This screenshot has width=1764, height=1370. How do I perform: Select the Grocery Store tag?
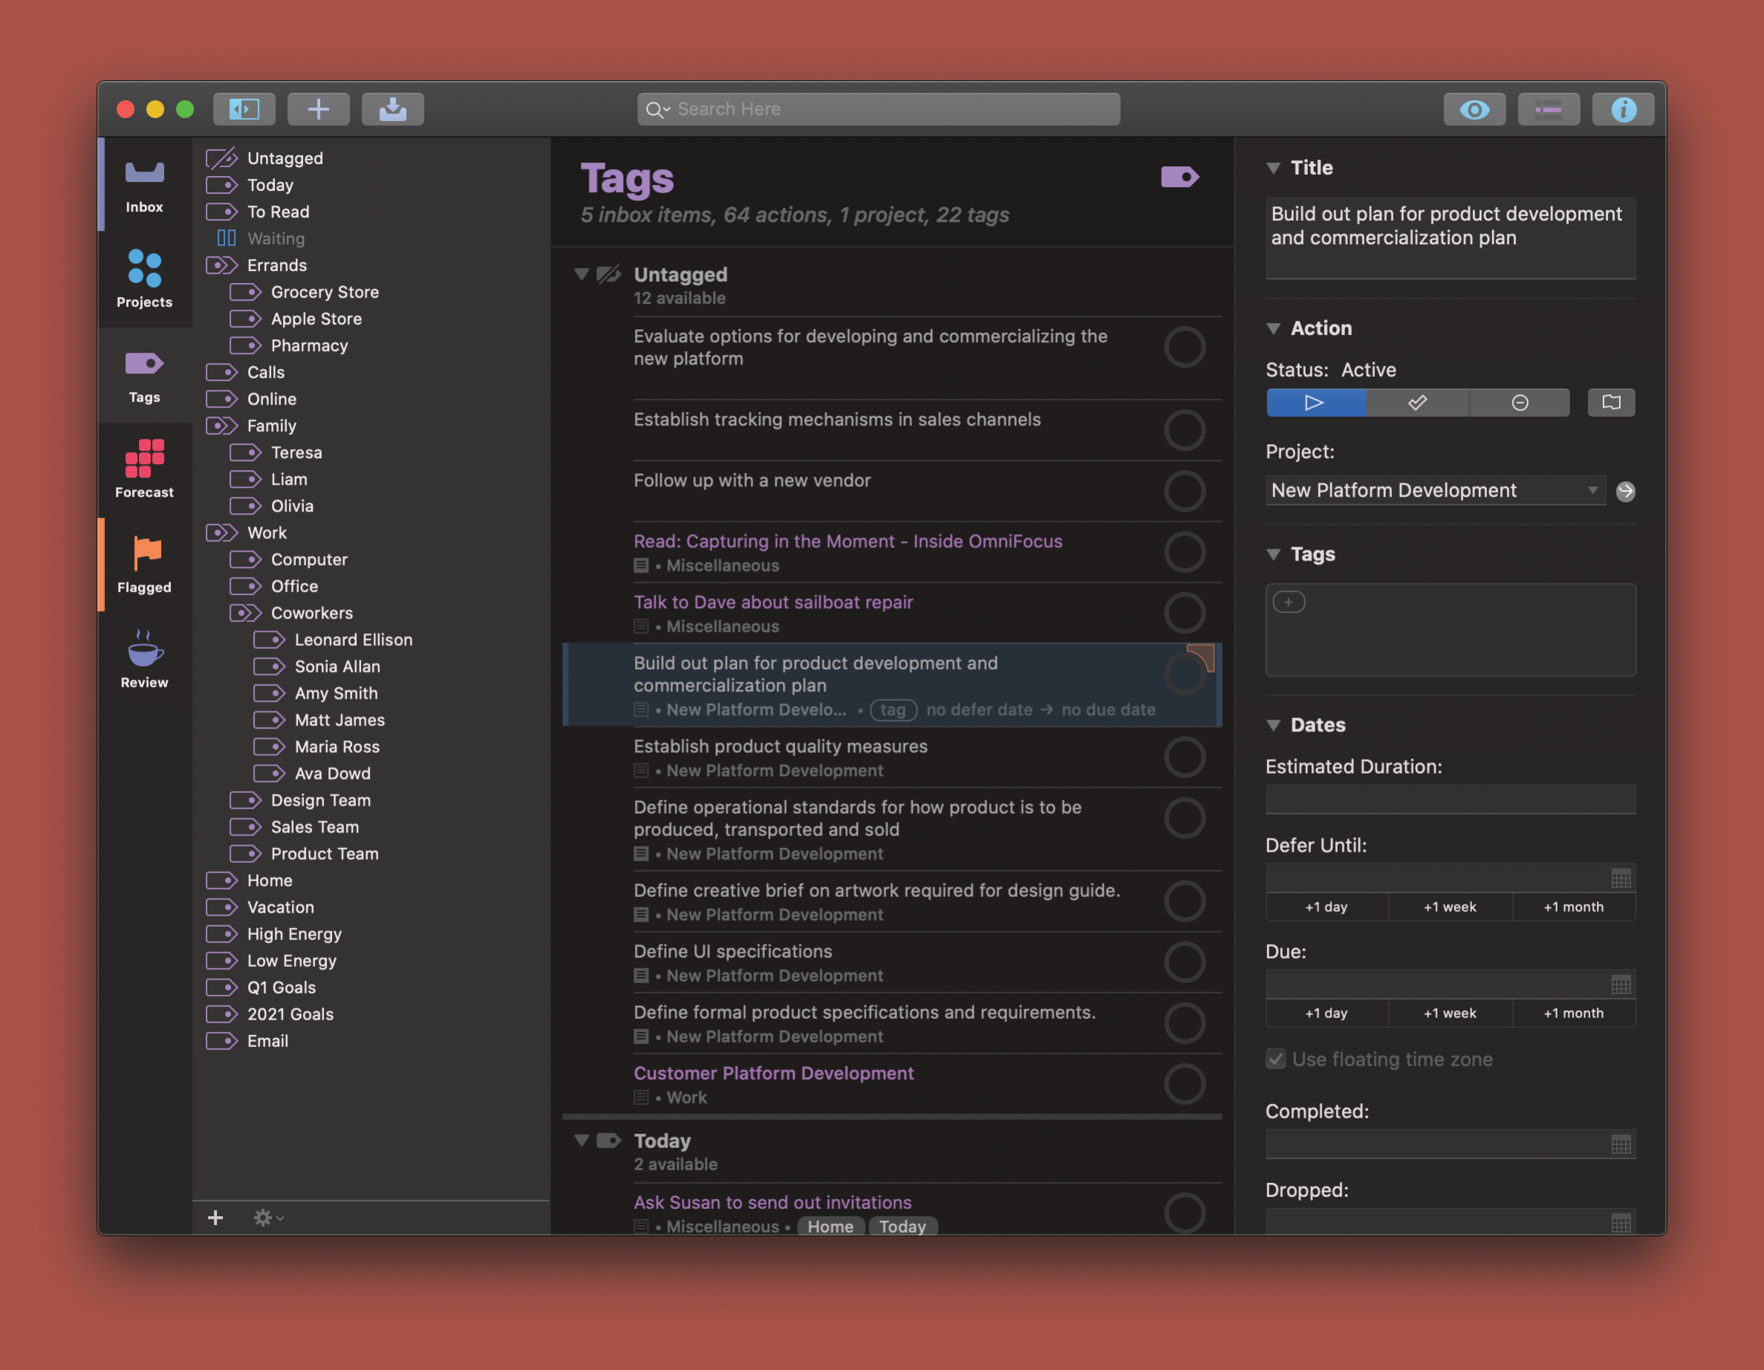[x=325, y=291]
